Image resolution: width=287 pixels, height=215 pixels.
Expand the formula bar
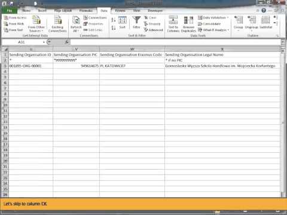[x=283, y=42]
